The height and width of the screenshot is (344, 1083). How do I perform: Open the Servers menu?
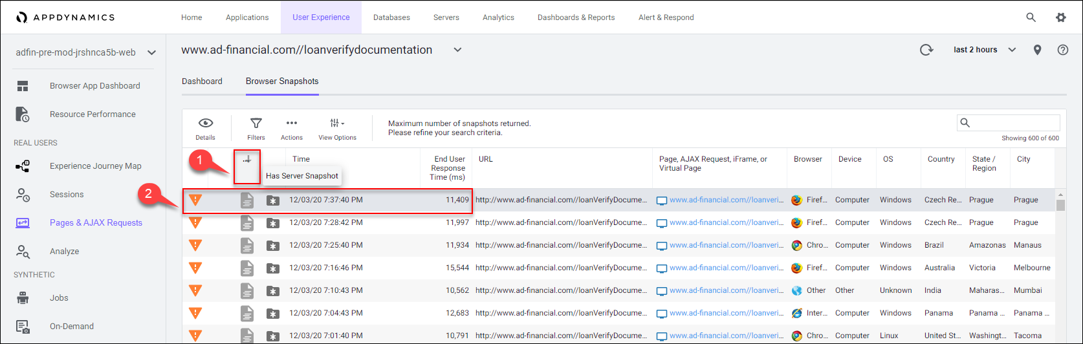(x=446, y=17)
